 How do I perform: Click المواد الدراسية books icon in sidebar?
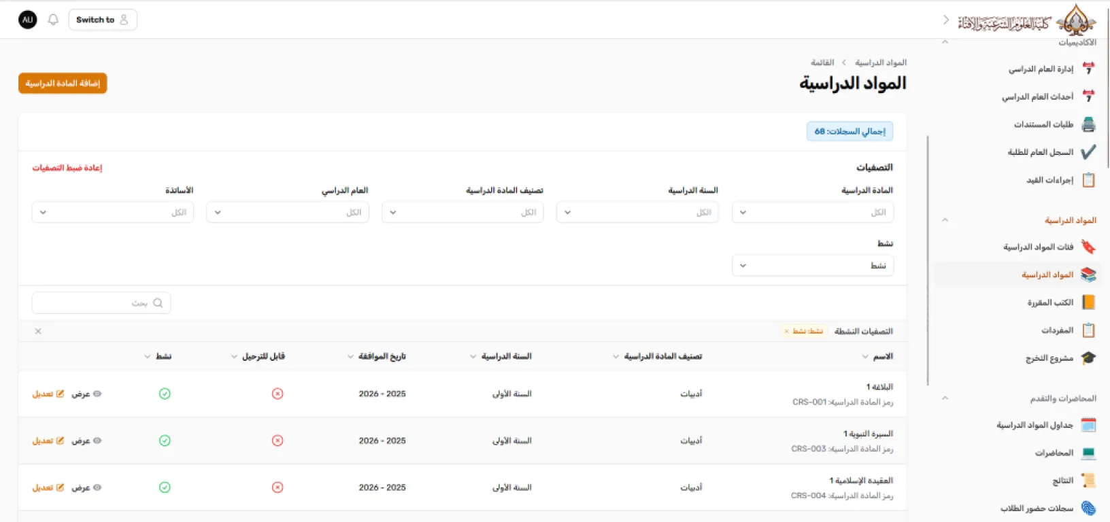(x=1088, y=275)
